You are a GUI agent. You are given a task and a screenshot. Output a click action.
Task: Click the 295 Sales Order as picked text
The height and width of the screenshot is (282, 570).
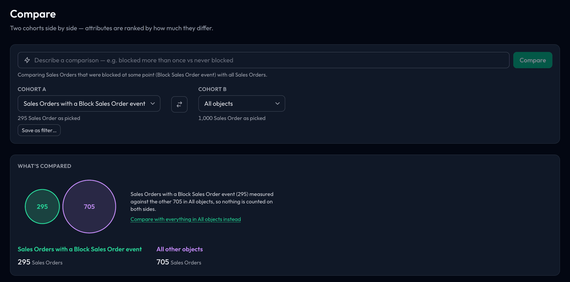click(49, 118)
